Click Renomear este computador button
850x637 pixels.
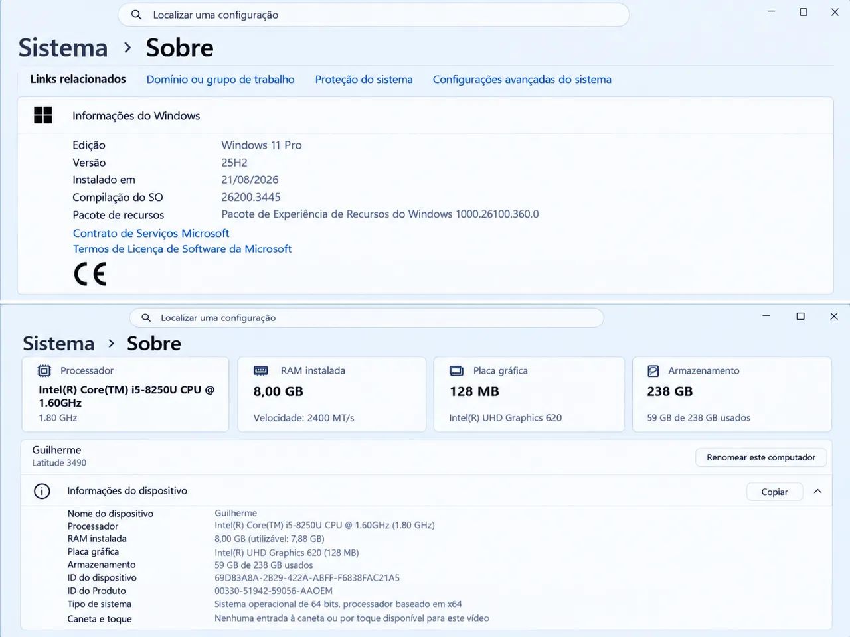pyautogui.click(x=761, y=457)
